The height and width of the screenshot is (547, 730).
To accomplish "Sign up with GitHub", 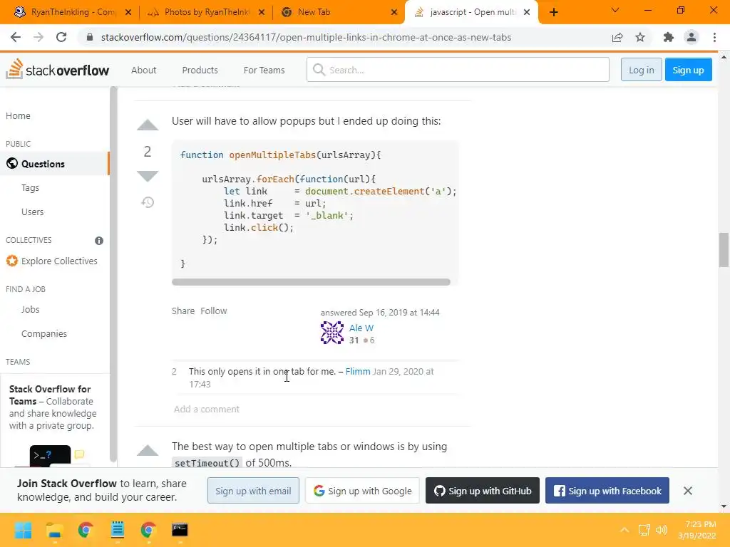I will [x=483, y=491].
